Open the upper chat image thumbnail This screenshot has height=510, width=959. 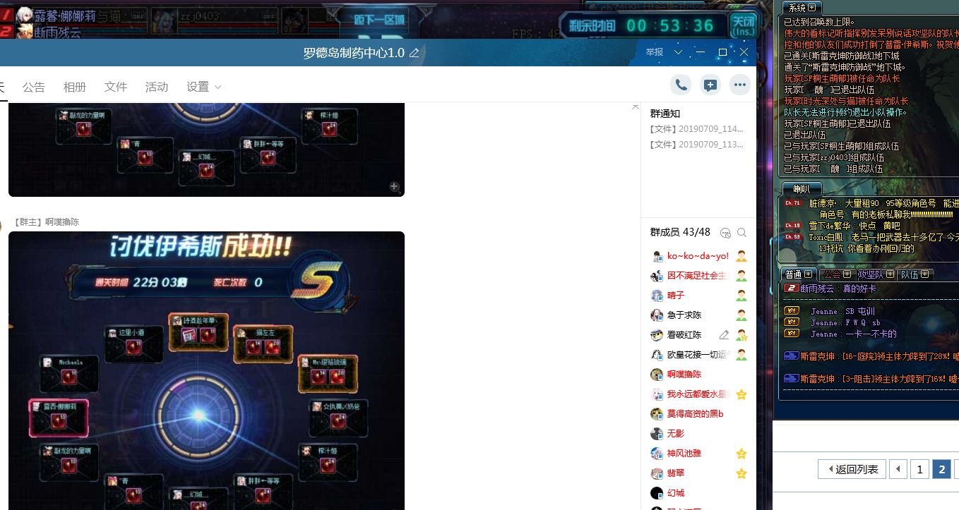click(x=206, y=150)
